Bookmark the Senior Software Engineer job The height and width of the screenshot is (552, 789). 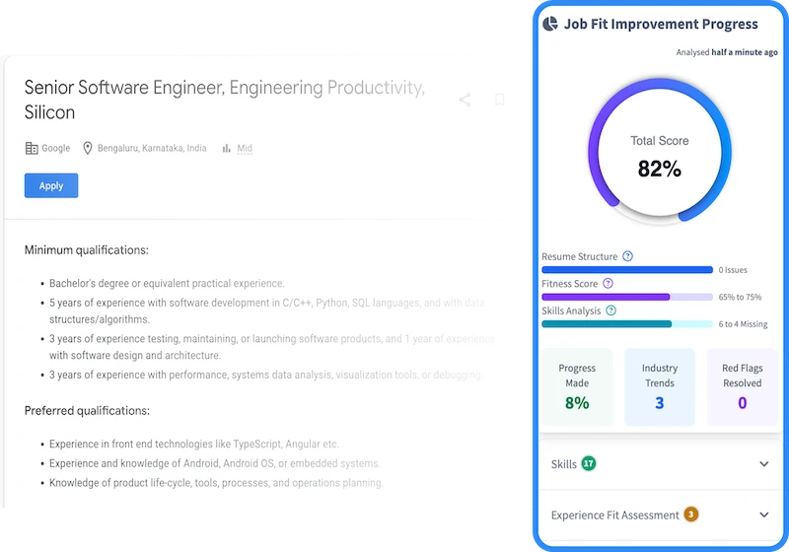pos(499,100)
